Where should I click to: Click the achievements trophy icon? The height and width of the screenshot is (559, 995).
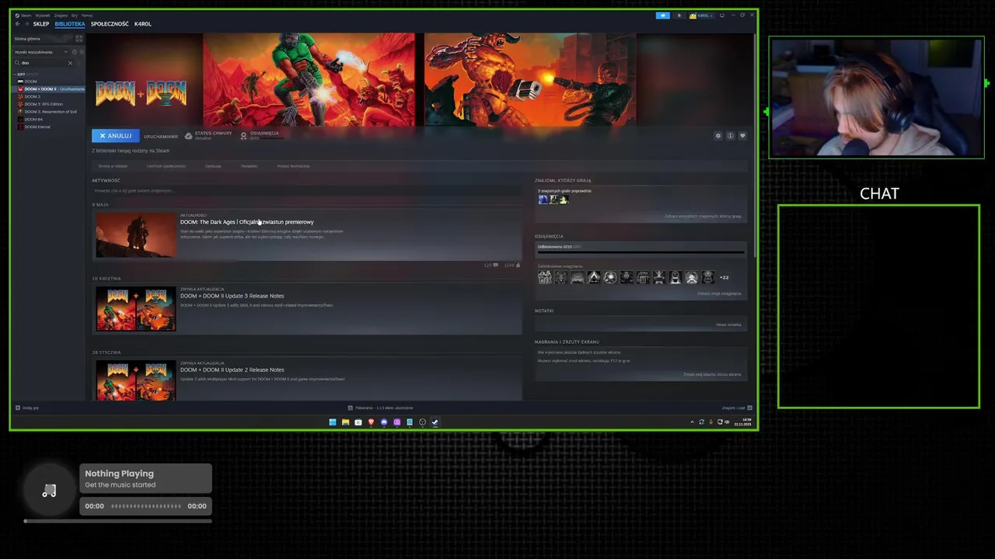[243, 136]
